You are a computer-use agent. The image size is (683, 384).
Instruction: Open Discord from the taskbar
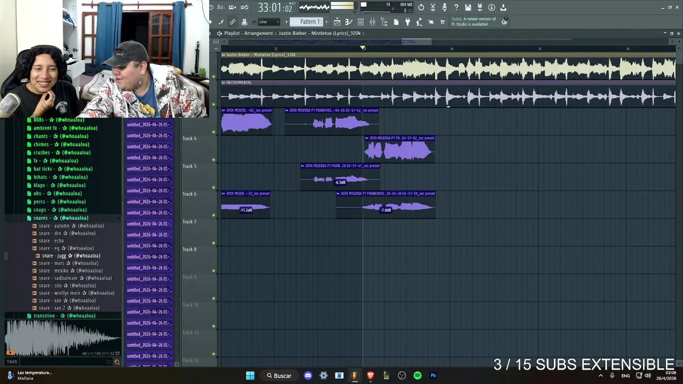[308, 375]
